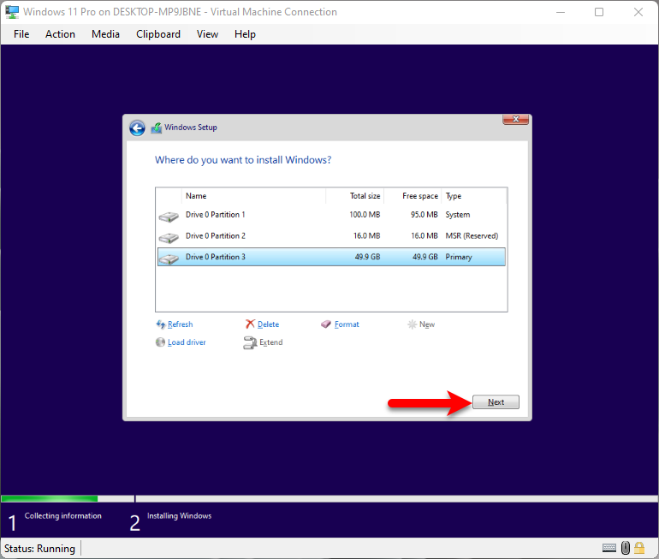
Task: Click the Load driver link
Action: (187, 342)
